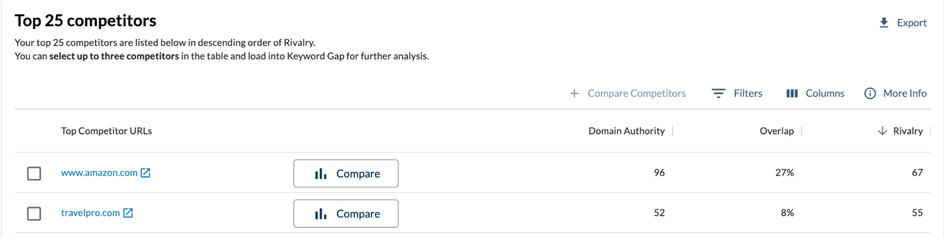Click the Compare Competitors text
The width and height of the screenshot is (944, 238).
pyautogui.click(x=637, y=93)
